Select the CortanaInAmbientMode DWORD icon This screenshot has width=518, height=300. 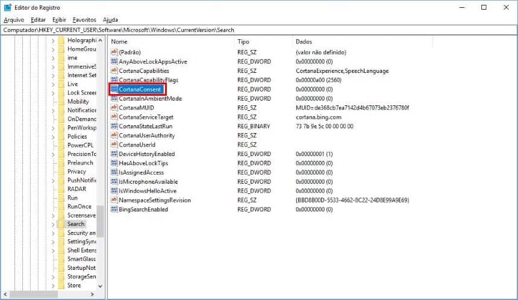pyautogui.click(x=114, y=98)
